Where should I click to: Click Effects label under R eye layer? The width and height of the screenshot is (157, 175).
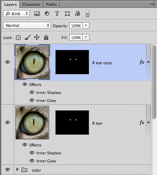tap(35, 145)
